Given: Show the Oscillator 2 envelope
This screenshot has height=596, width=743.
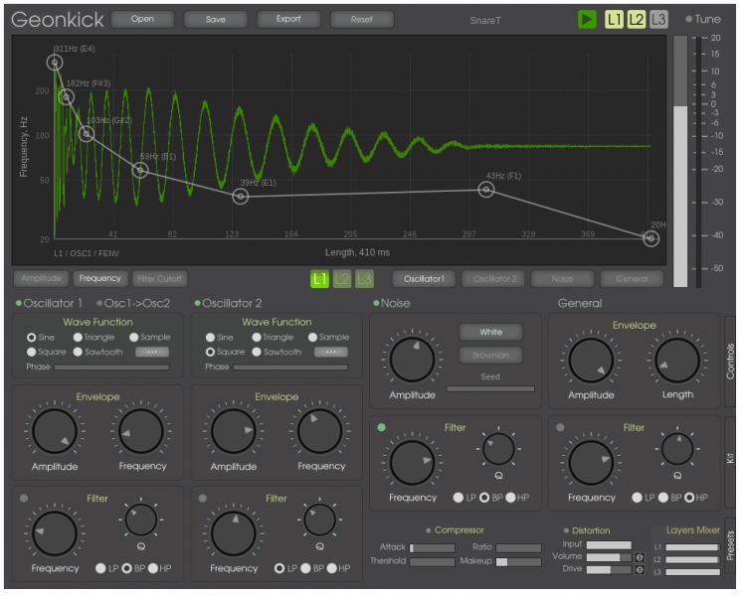Looking at the screenshot, I should click(x=493, y=279).
